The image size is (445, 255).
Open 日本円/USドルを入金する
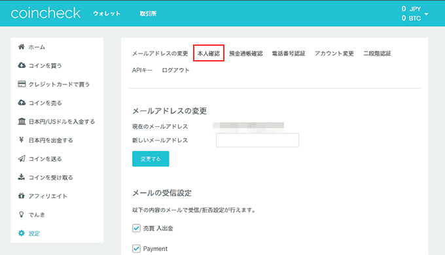pyautogui.click(x=62, y=122)
